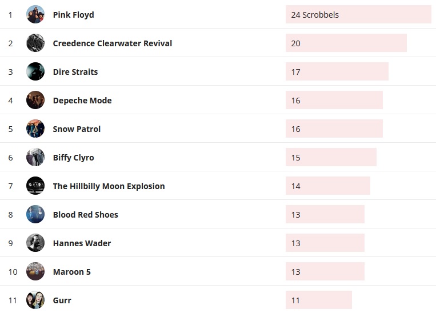Select the 17 scrobbles bar for Dire Straits
The width and height of the screenshot is (436, 313).
(337, 72)
